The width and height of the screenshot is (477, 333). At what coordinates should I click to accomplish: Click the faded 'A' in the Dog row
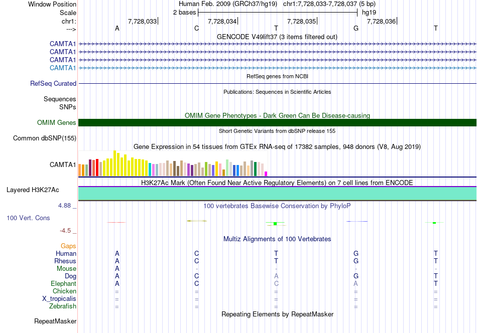[276, 276]
